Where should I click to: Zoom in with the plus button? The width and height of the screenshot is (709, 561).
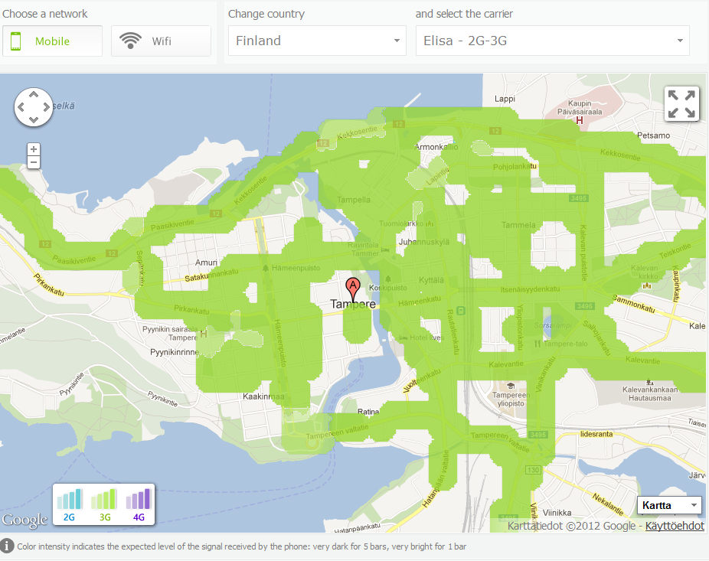[34, 149]
